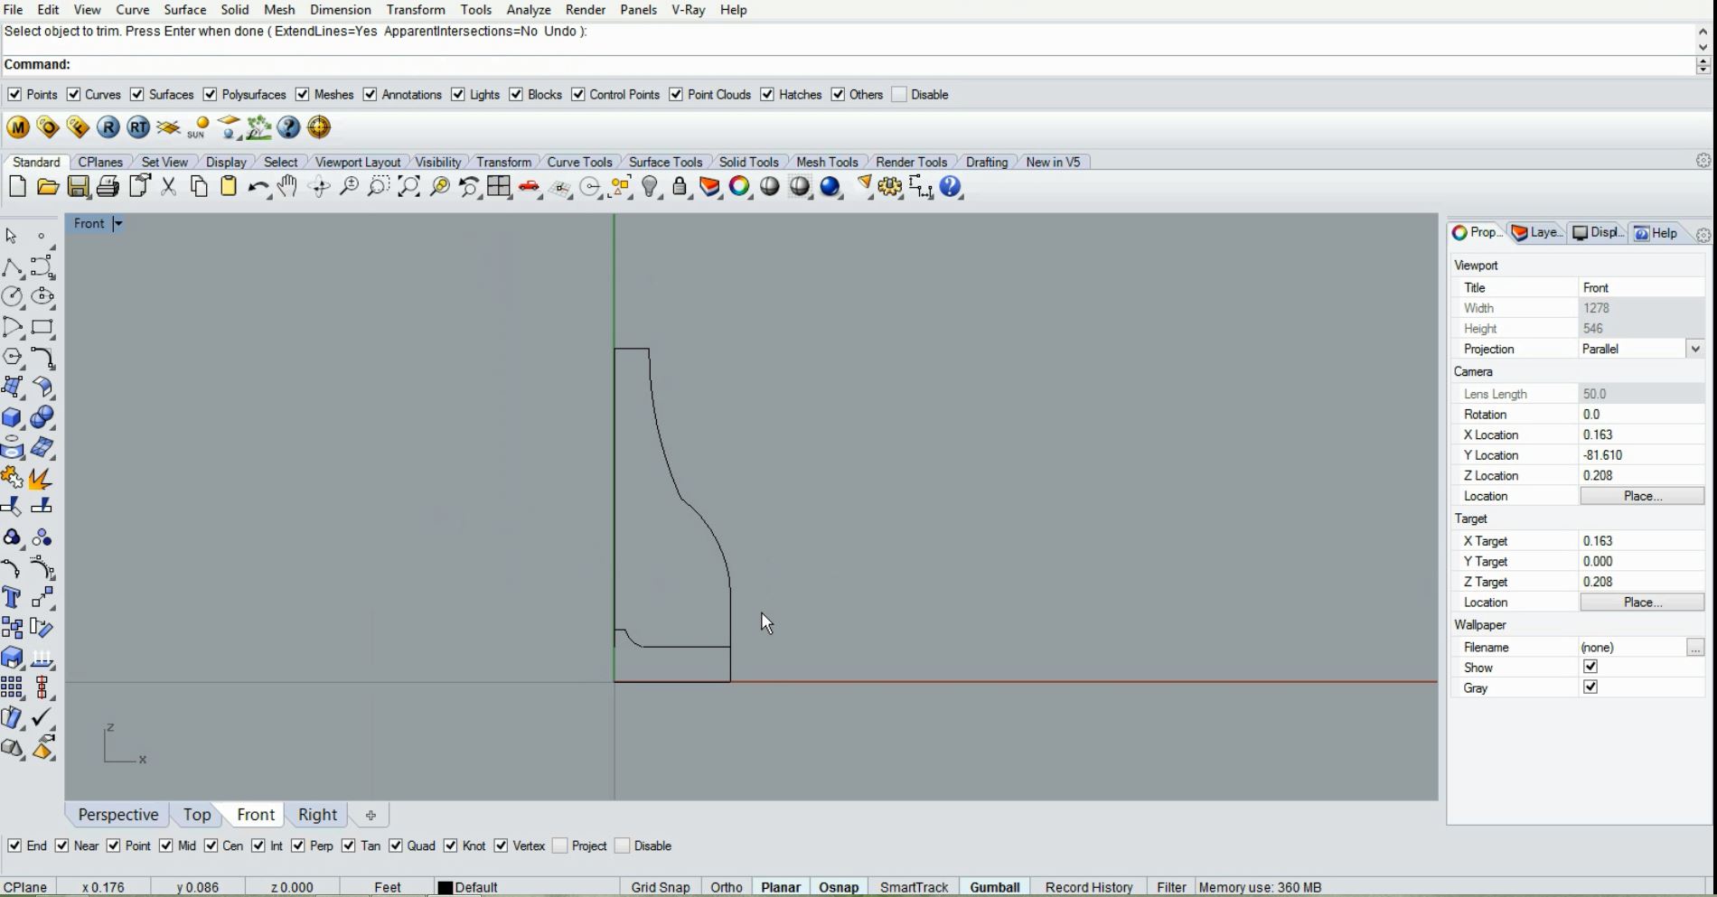Toggle the End osnap checkbox
The width and height of the screenshot is (1717, 897).
pyautogui.click(x=14, y=846)
